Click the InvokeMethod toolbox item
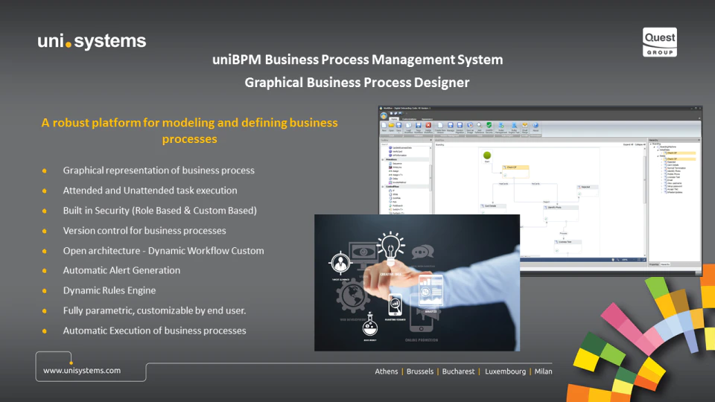715x402 pixels. (399, 182)
